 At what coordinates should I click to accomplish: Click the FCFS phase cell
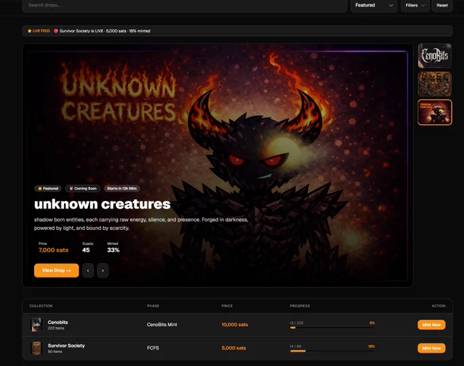click(153, 348)
